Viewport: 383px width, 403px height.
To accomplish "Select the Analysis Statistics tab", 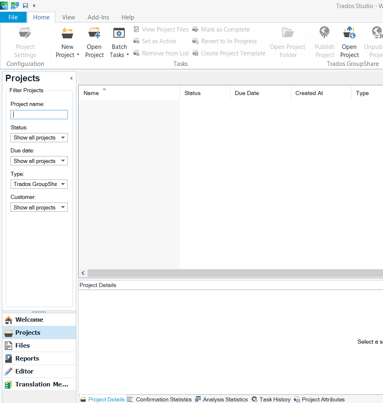I will [x=222, y=399].
